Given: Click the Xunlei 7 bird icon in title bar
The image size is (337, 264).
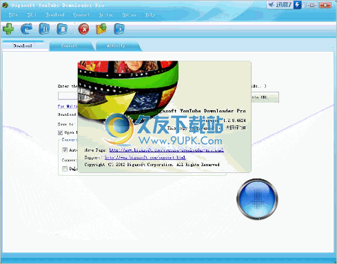Looking at the screenshot, I should point(272,5).
